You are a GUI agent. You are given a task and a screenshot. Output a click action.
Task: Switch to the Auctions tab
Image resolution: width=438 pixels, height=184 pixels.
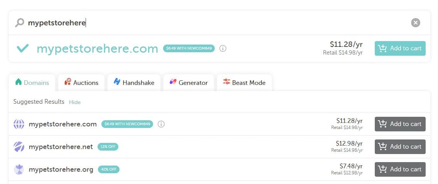tap(81, 83)
